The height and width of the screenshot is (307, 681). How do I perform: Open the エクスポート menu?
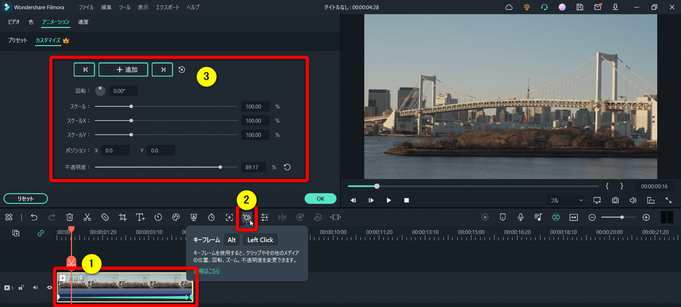(x=168, y=7)
